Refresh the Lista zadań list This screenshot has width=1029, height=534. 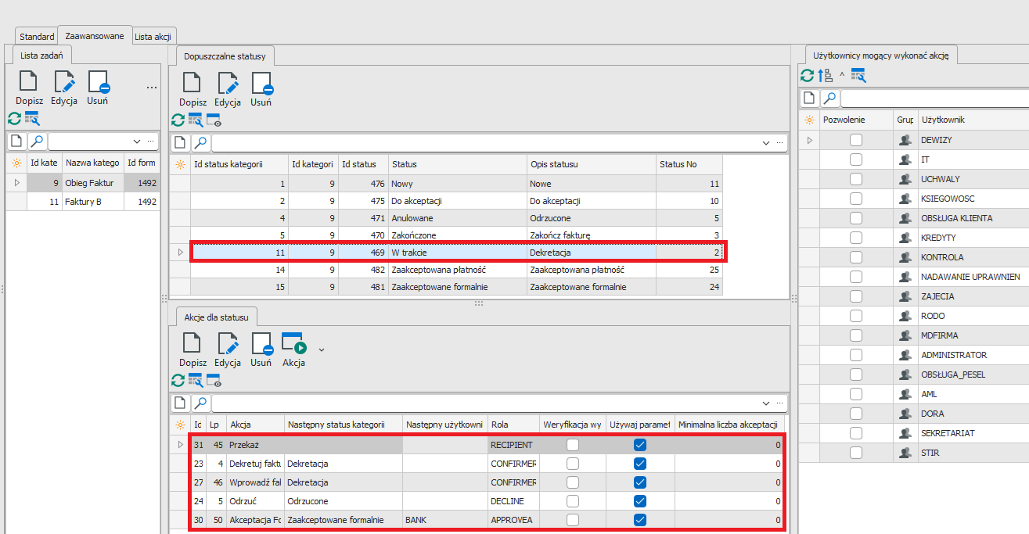14,118
